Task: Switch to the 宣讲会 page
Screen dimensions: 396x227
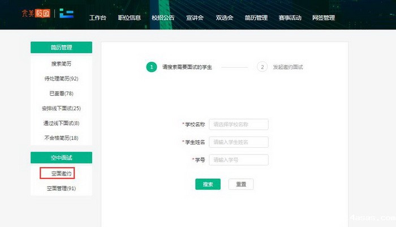Action: (195, 18)
